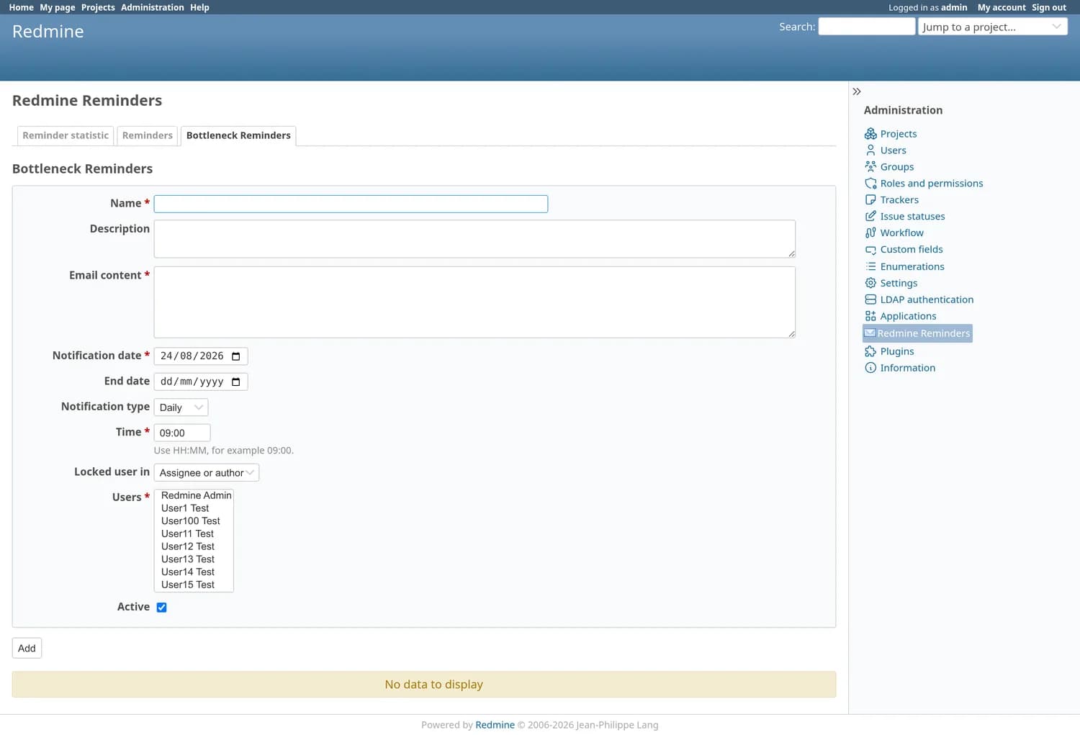
Task: Click the top Search box
Action: click(x=867, y=27)
